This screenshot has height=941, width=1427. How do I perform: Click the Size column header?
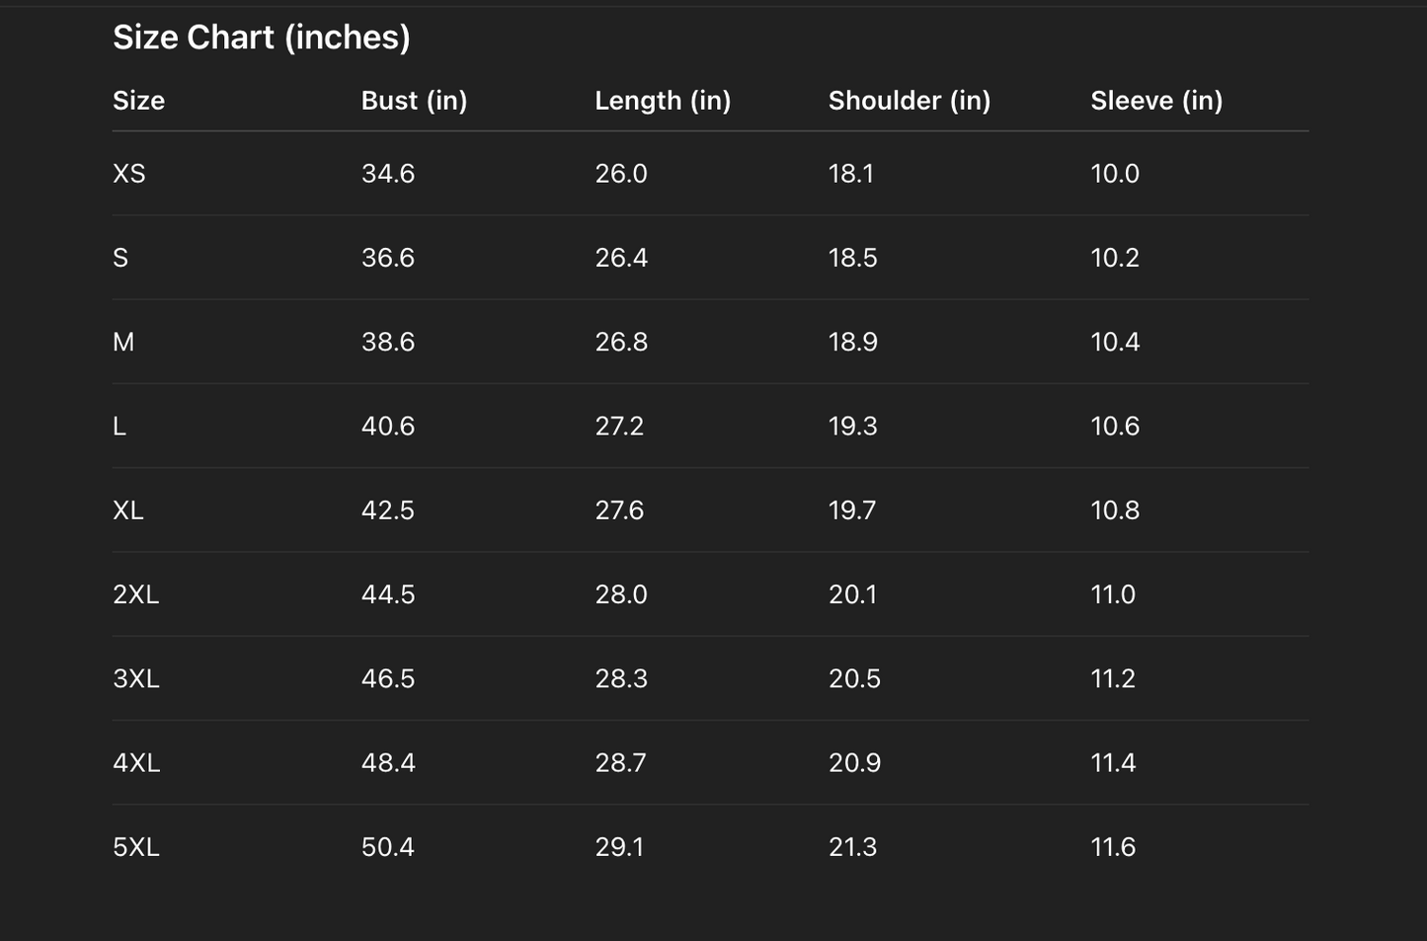(138, 101)
